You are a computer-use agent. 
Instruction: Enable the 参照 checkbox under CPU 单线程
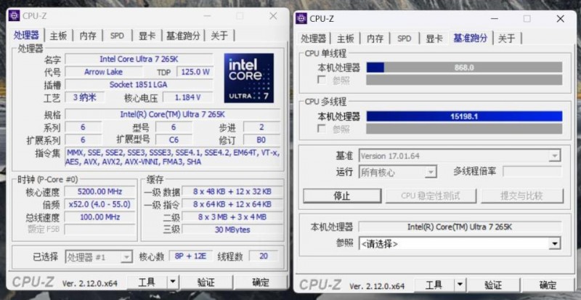(x=322, y=80)
